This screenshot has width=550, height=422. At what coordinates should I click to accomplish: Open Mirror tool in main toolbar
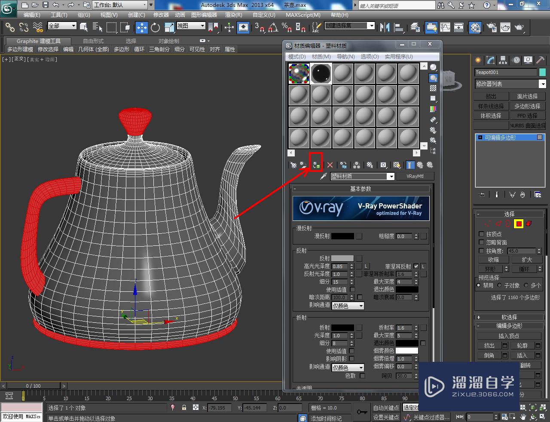pyautogui.click(x=385, y=28)
